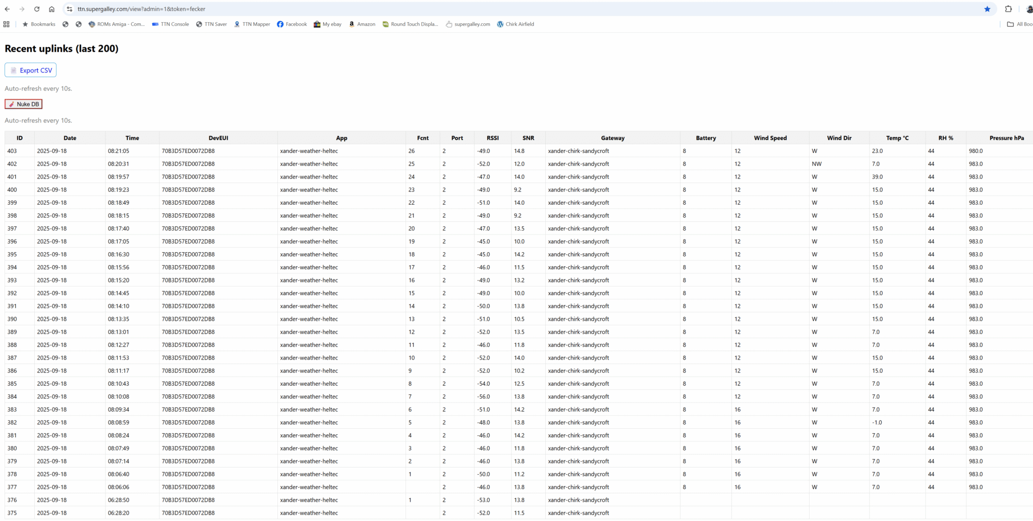Image resolution: width=1033 pixels, height=521 pixels.
Task: Click the Export CSV button
Action: pyautogui.click(x=31, y=70)
